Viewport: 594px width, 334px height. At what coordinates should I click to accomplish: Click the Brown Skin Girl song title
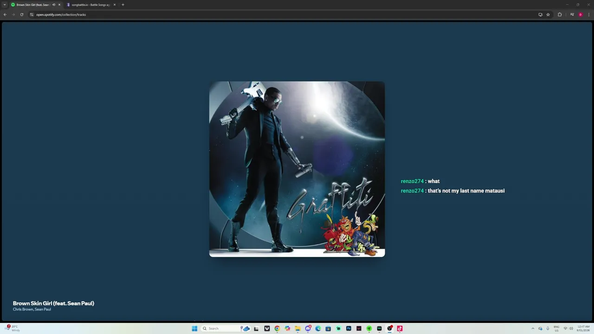pos(53,303)
